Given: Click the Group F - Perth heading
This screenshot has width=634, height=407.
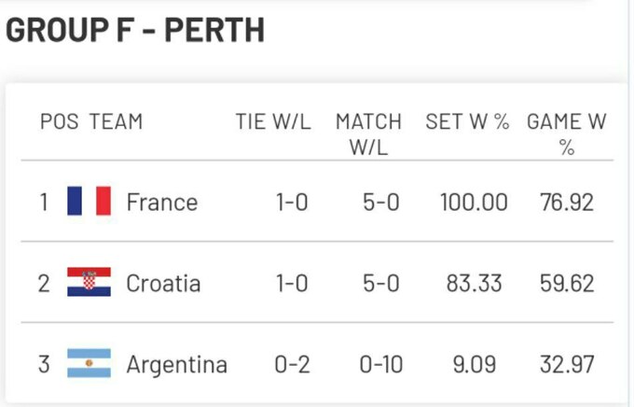Looking at the screenshot, I should [x=135, y=30].
